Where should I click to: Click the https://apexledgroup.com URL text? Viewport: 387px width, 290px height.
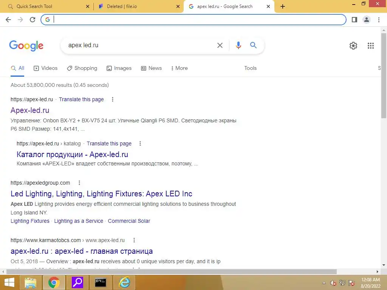pyautogui.click(x=40, y=183)
